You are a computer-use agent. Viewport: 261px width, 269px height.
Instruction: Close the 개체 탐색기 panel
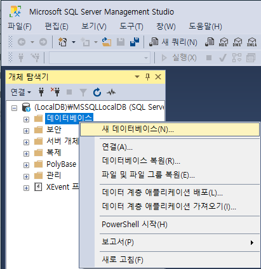[158, 77]
